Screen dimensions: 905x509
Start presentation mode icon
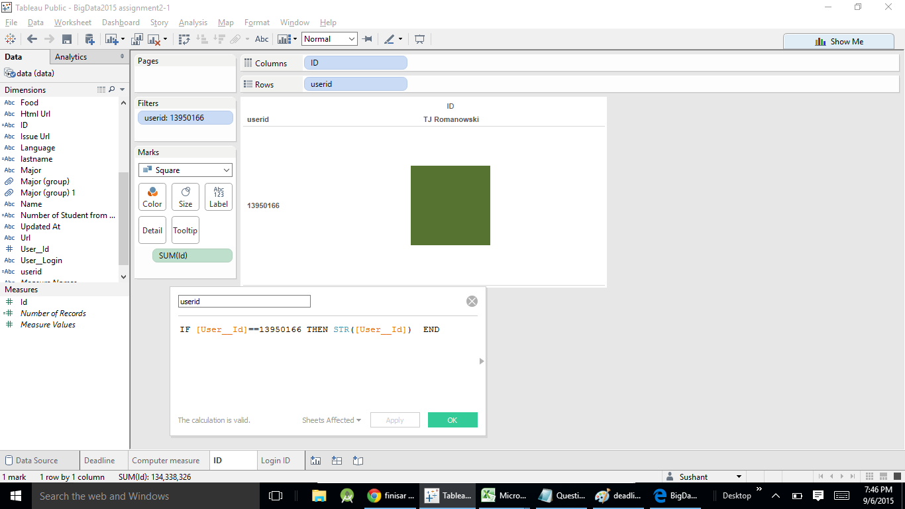419,39
